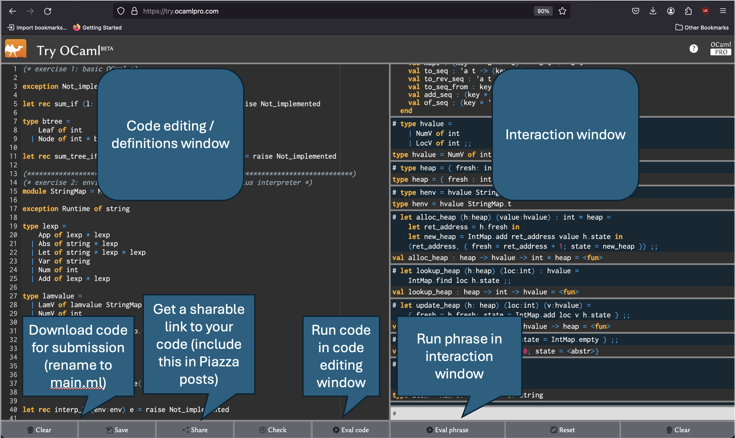Screen dimensions: 735x438
Task: Click the 'Add of lexp * lexp' line
Action: coord(74,279)
